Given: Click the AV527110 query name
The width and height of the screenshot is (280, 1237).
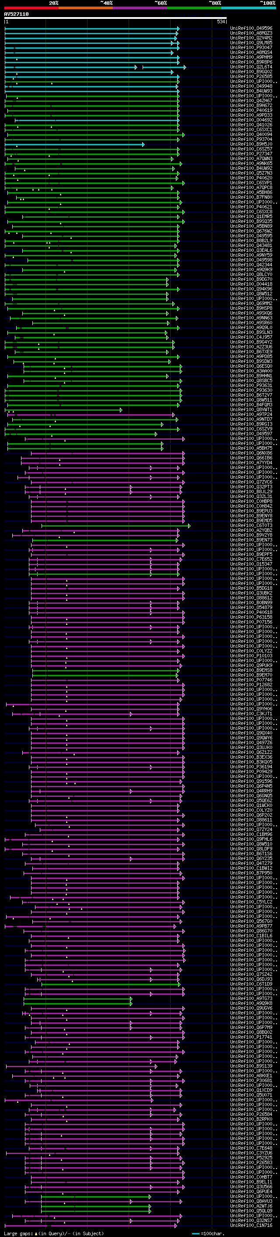Looking at the screenshot, I should tap(16, 14).
